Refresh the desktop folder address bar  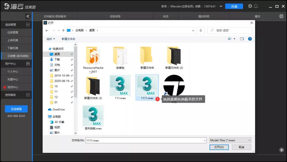[201, 31]
